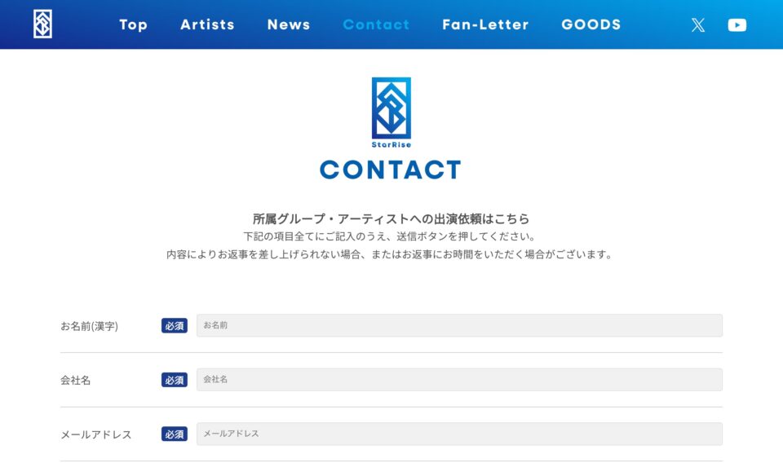Click into the 会社名 company input field

coord(459,380)
